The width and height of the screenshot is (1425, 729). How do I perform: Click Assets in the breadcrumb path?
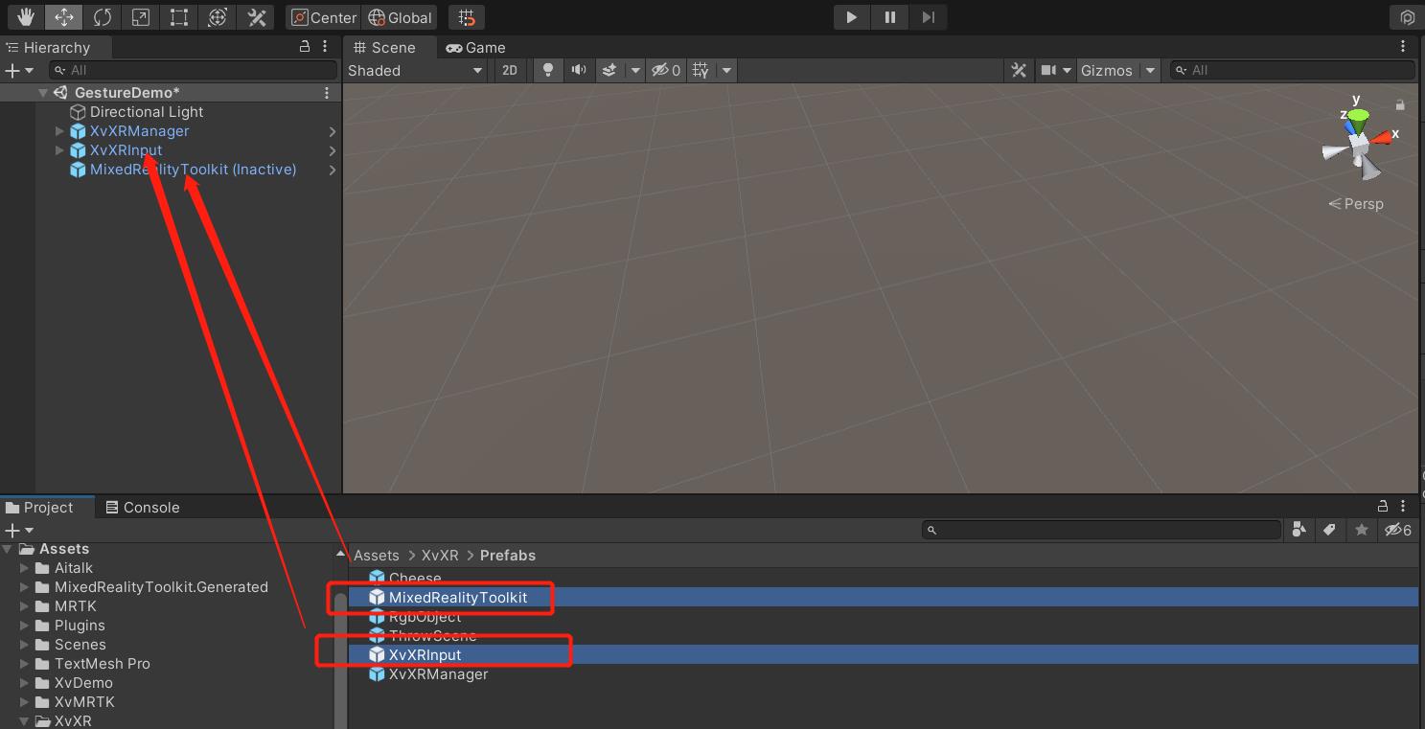(x=377, y=556)
